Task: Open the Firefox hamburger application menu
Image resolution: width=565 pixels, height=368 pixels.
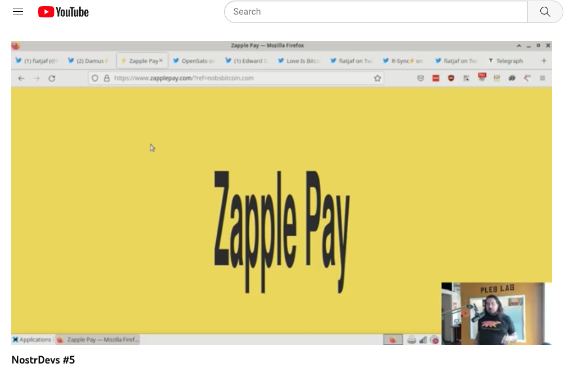Action: [543, 78]
